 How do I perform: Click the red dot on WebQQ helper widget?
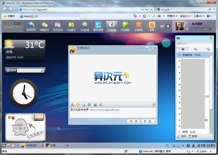[13, 118]
